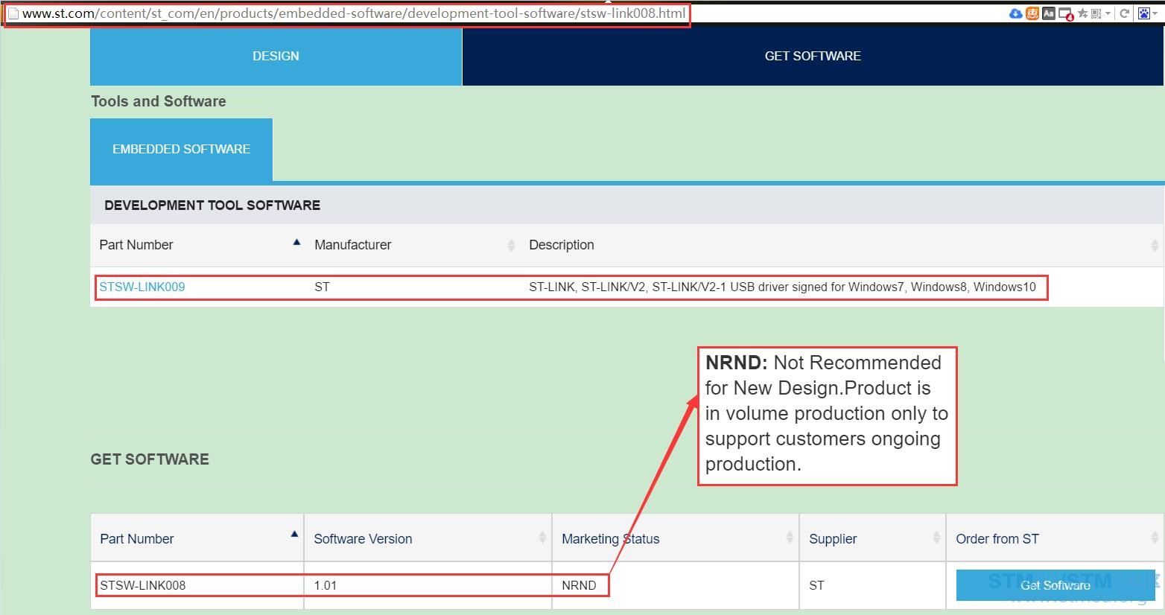The height and width of the screenshot is (615, 1165).
Task: Click the page icon left of the URL
Action: [x=13, y=13]
